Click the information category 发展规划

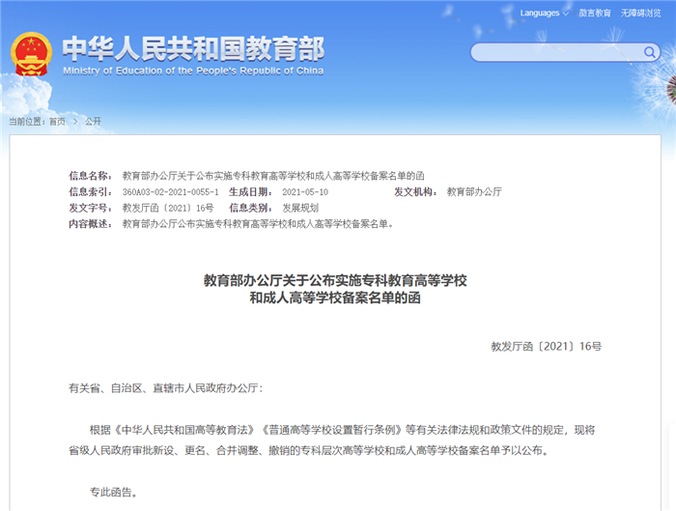pyautogui.click(x=300, y=208)
